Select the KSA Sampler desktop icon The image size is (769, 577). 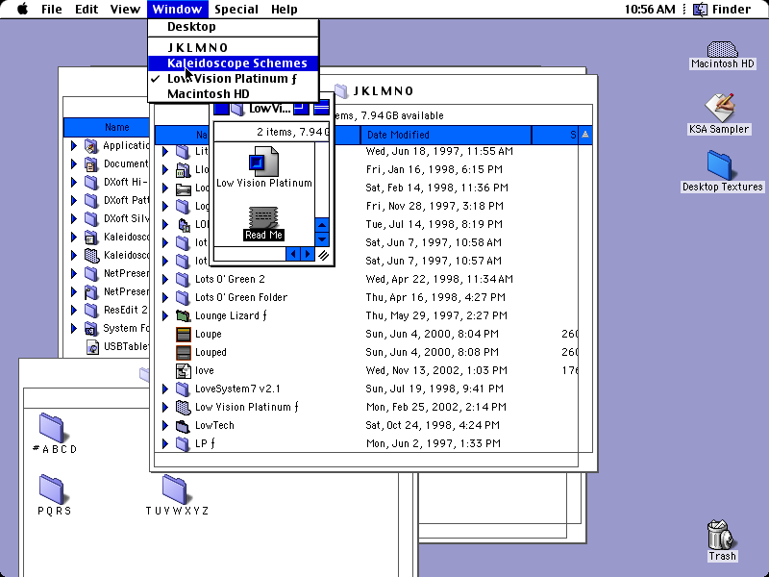click(x=720, y=107)
